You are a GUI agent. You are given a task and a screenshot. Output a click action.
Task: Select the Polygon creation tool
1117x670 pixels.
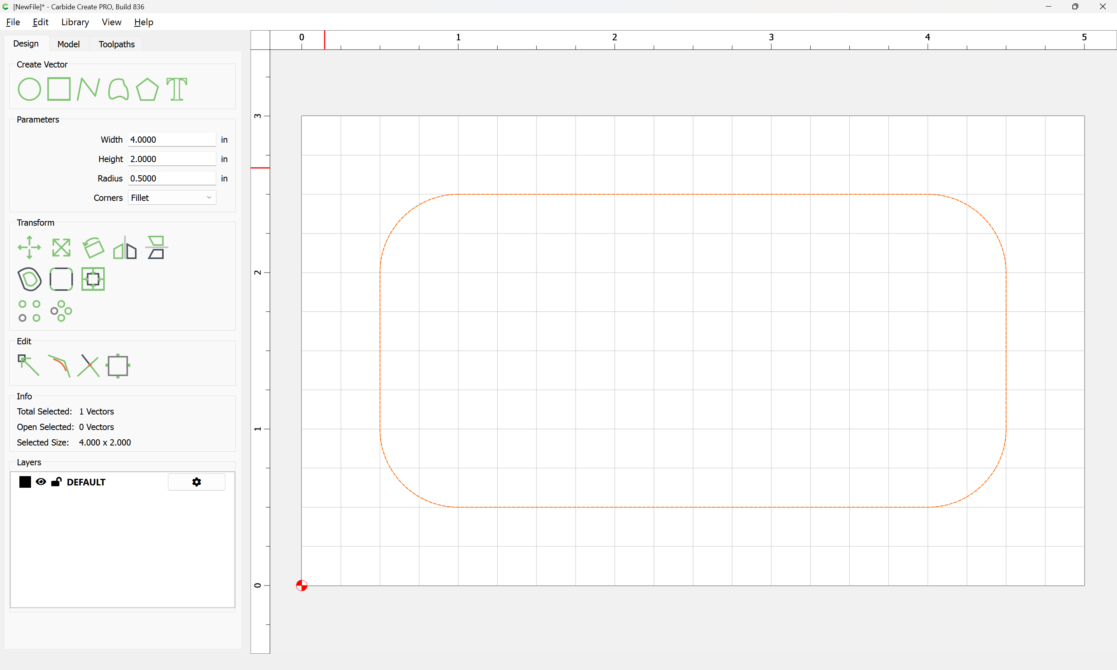(x=147, y=89)
